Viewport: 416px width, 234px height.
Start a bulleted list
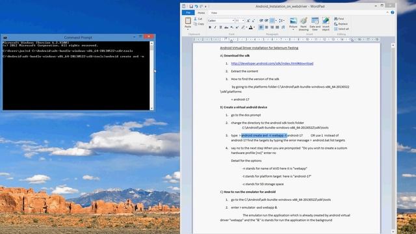[x=272, y=20]
